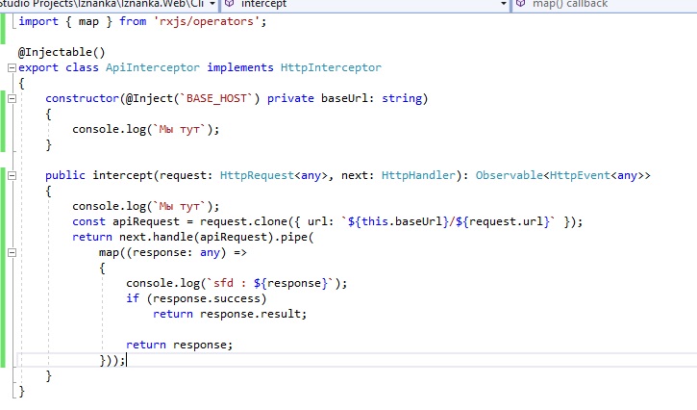The image size is (697, 410).
Task: Click the HttpEvent type
Action: tap(580, 175)
